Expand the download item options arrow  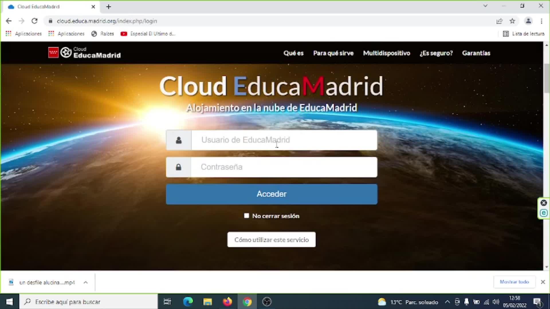(86, 282)
